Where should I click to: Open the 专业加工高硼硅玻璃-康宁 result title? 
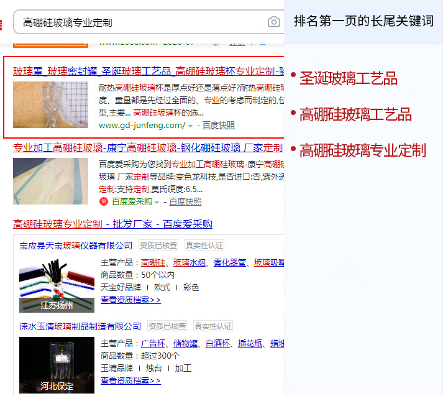(x=148, y=147)
